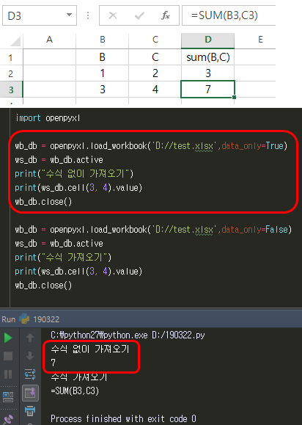Screen dimensions: 302x425
Task: Select column A header
Action: tap(49, 40)
